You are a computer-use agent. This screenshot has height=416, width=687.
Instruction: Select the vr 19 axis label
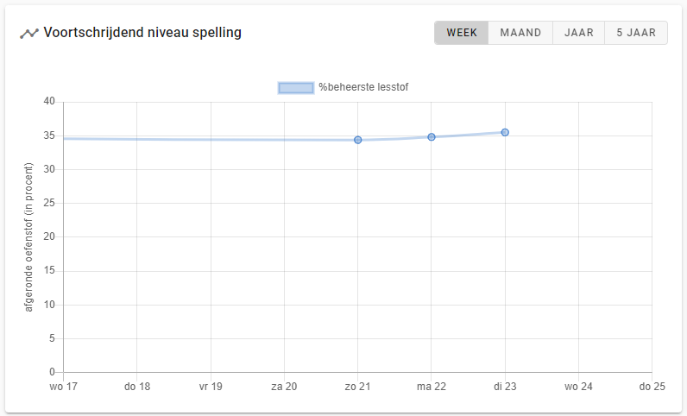click(211, 387)
